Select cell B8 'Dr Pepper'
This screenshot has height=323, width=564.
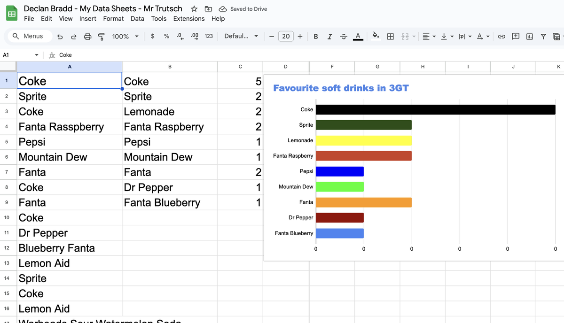pos(170,187)
